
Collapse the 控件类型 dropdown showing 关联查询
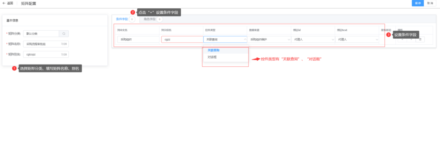point(225,39)
